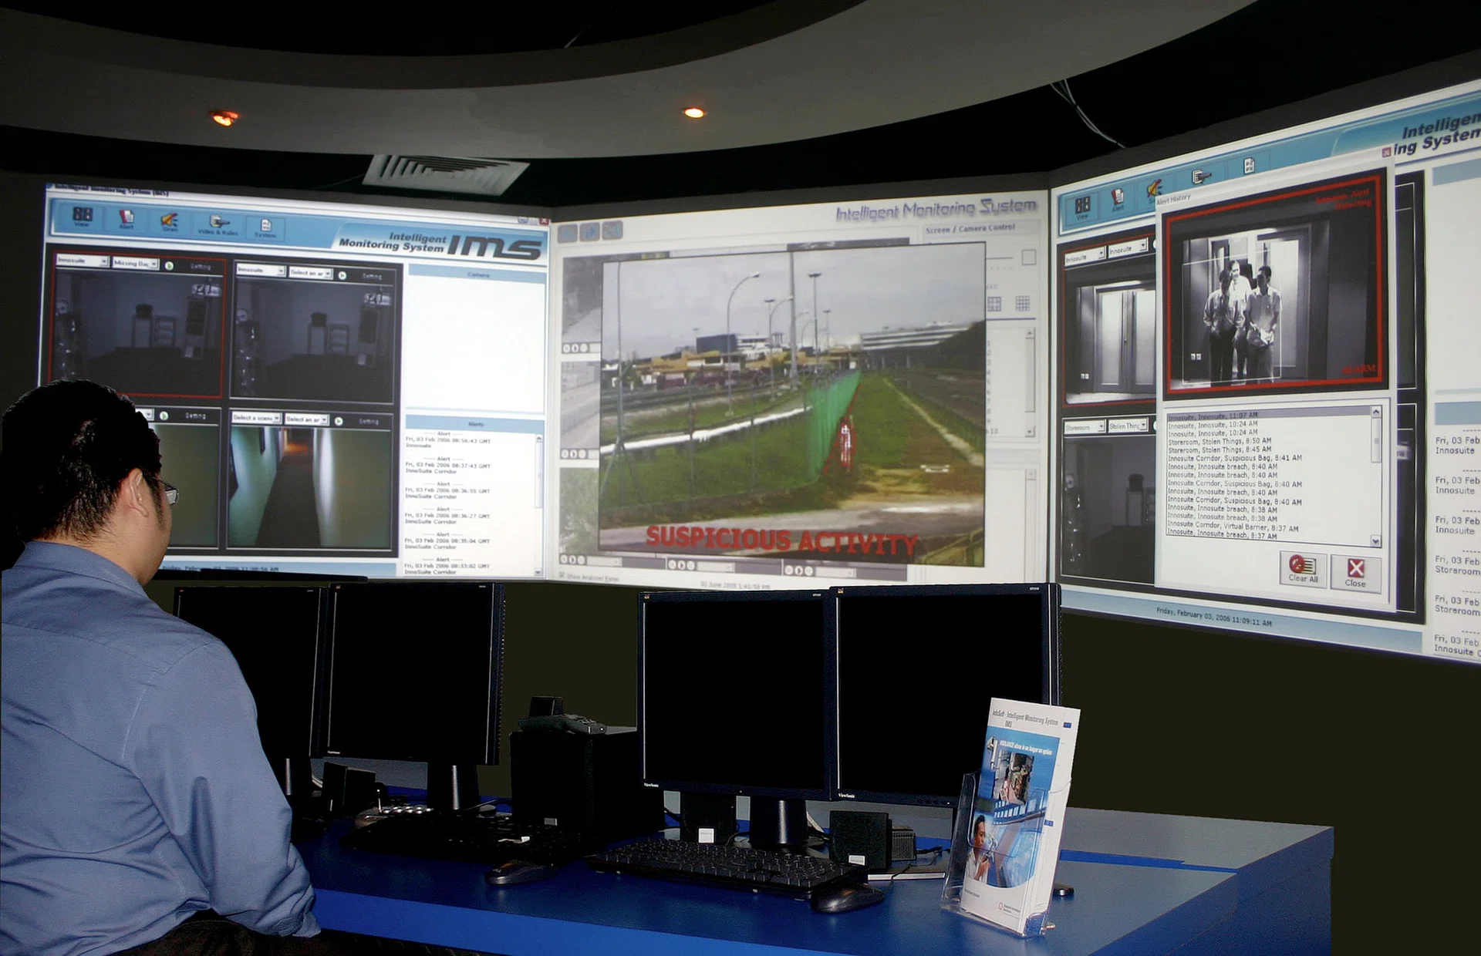Viewport: 1481px width, 956px height.
Task: Start playback for the Select a scene feed
Action: point(339,420)
